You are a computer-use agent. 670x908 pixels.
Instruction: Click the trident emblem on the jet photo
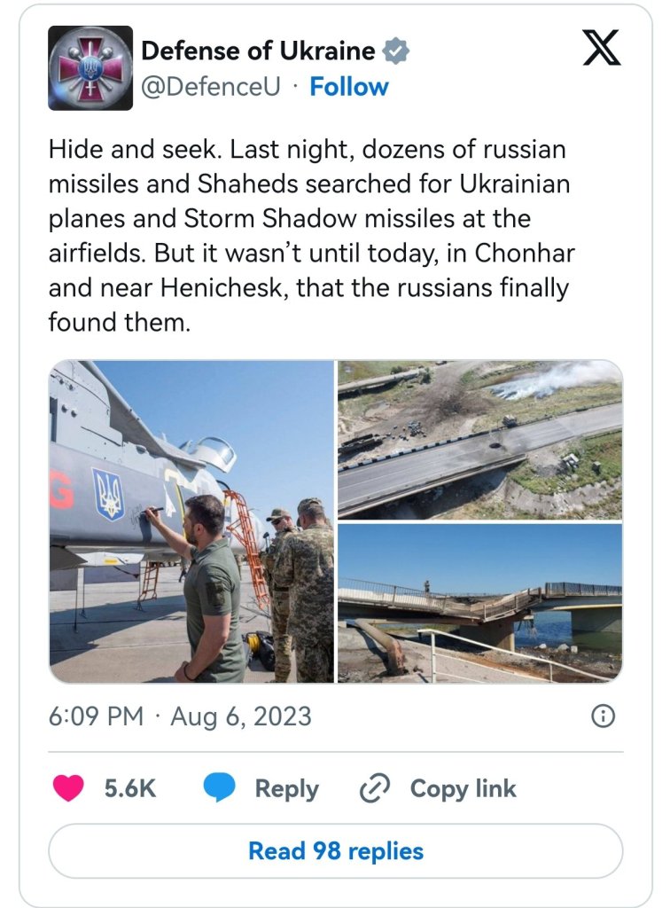pyautogui.click(x=109, y=492)
